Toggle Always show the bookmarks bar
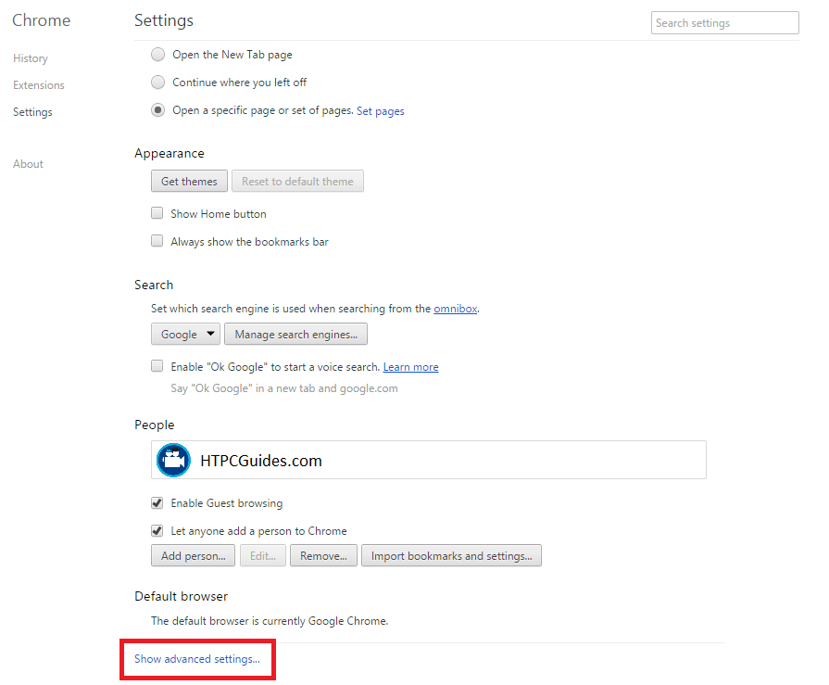This screenshot has height=685, width=829. (157, 242)
